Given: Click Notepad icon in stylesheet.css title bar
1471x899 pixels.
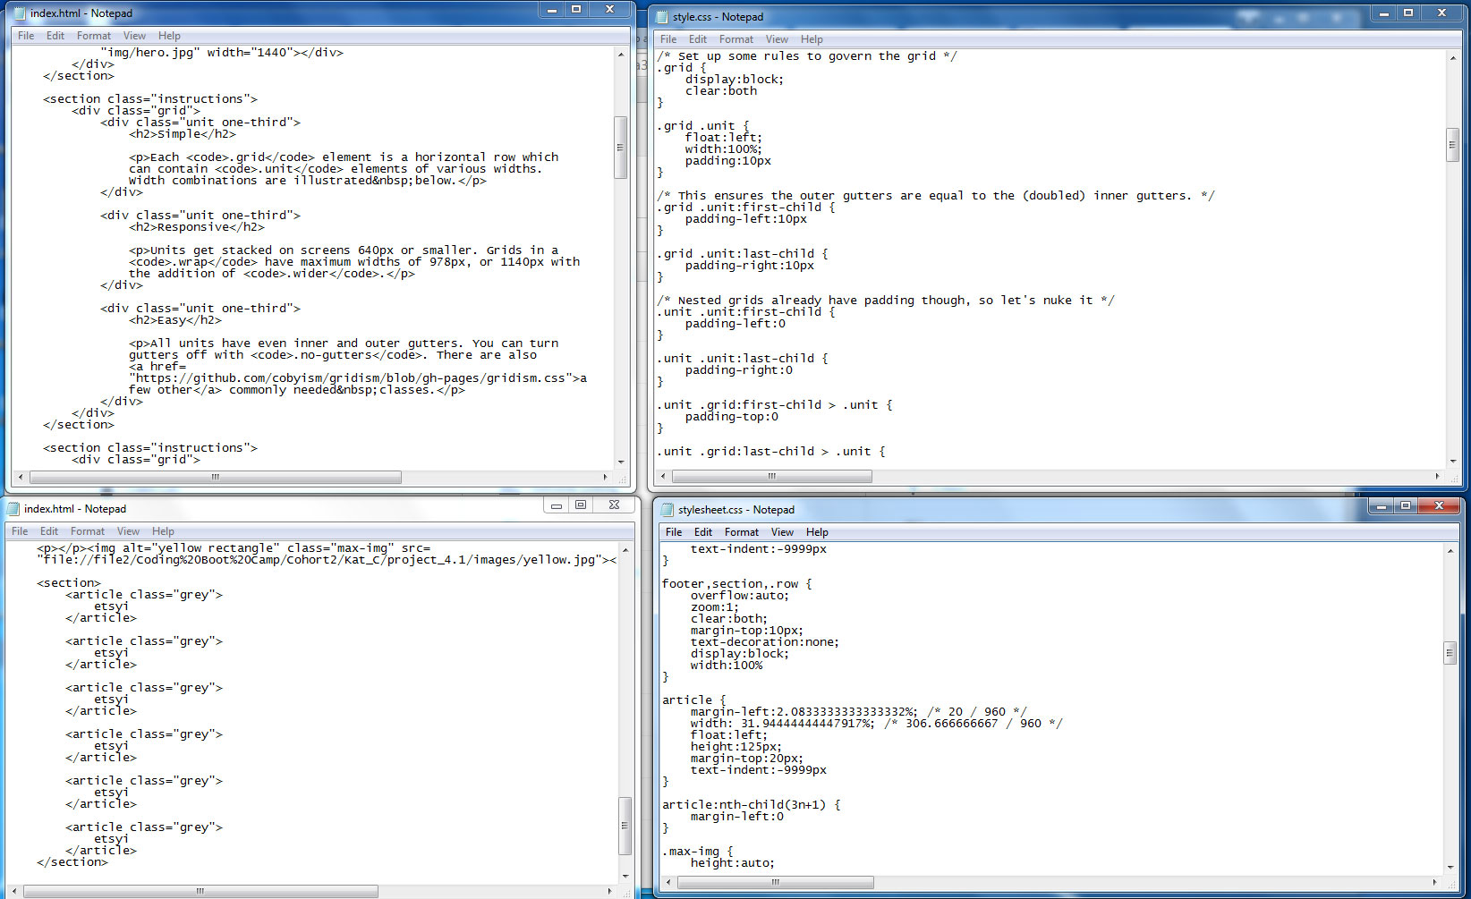Looking at the screenshot, I should 667,510.
